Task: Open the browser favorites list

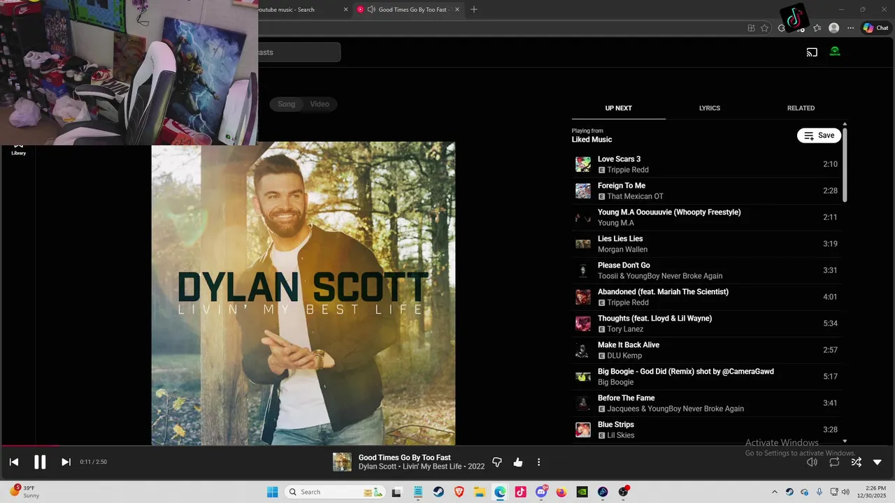Action: (x=817, y=28)
